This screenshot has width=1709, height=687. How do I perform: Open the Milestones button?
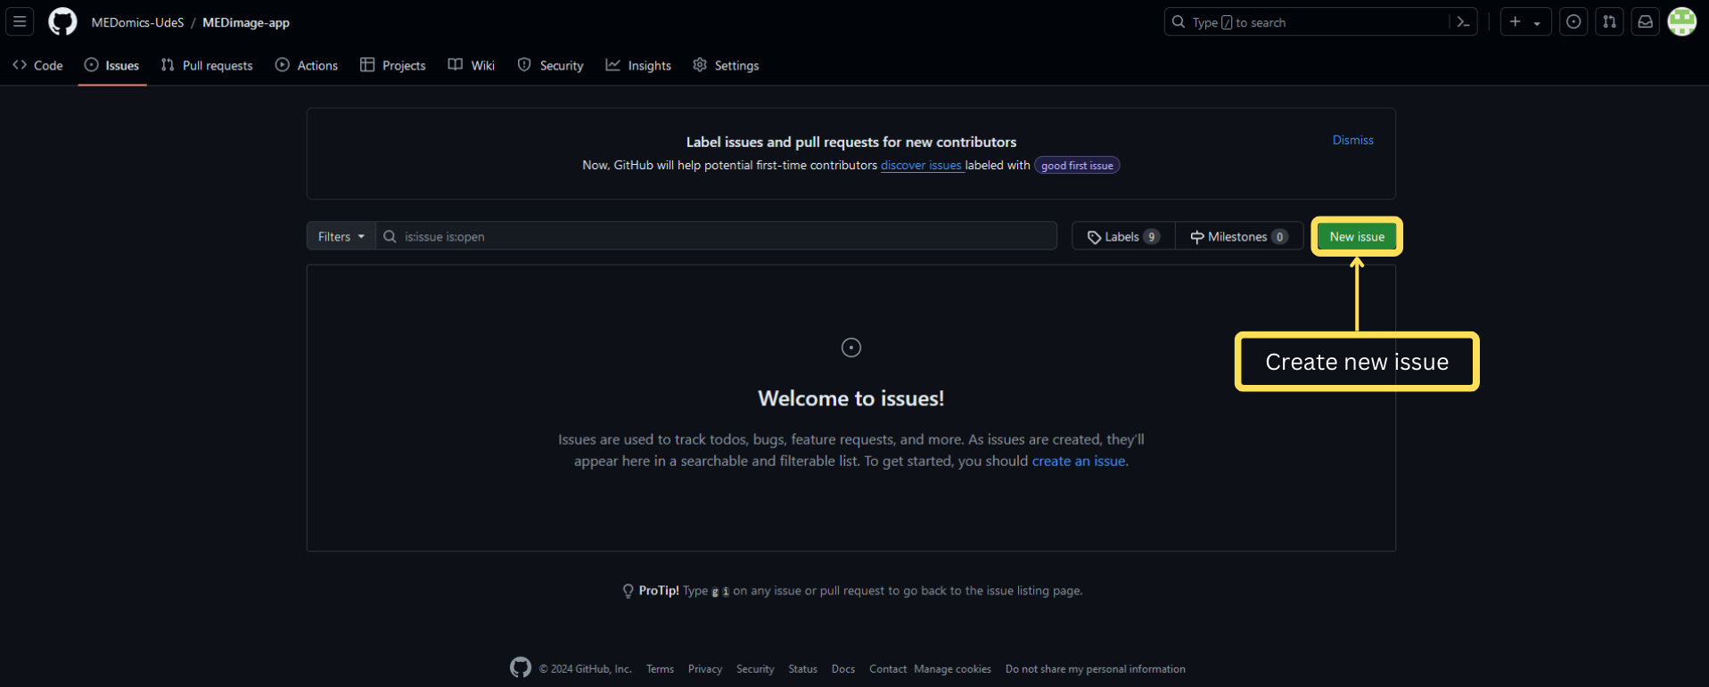tap(1238, 236)
